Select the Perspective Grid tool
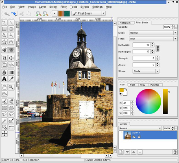The height and width of the screenshot is (163, 179). pos(4,93)
